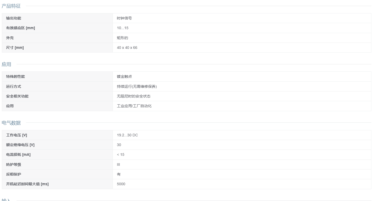Image resolution: width=374 pixels, height=201 pixels.
Task: Click the 防护等级 label
Action: tap(14, 164)
